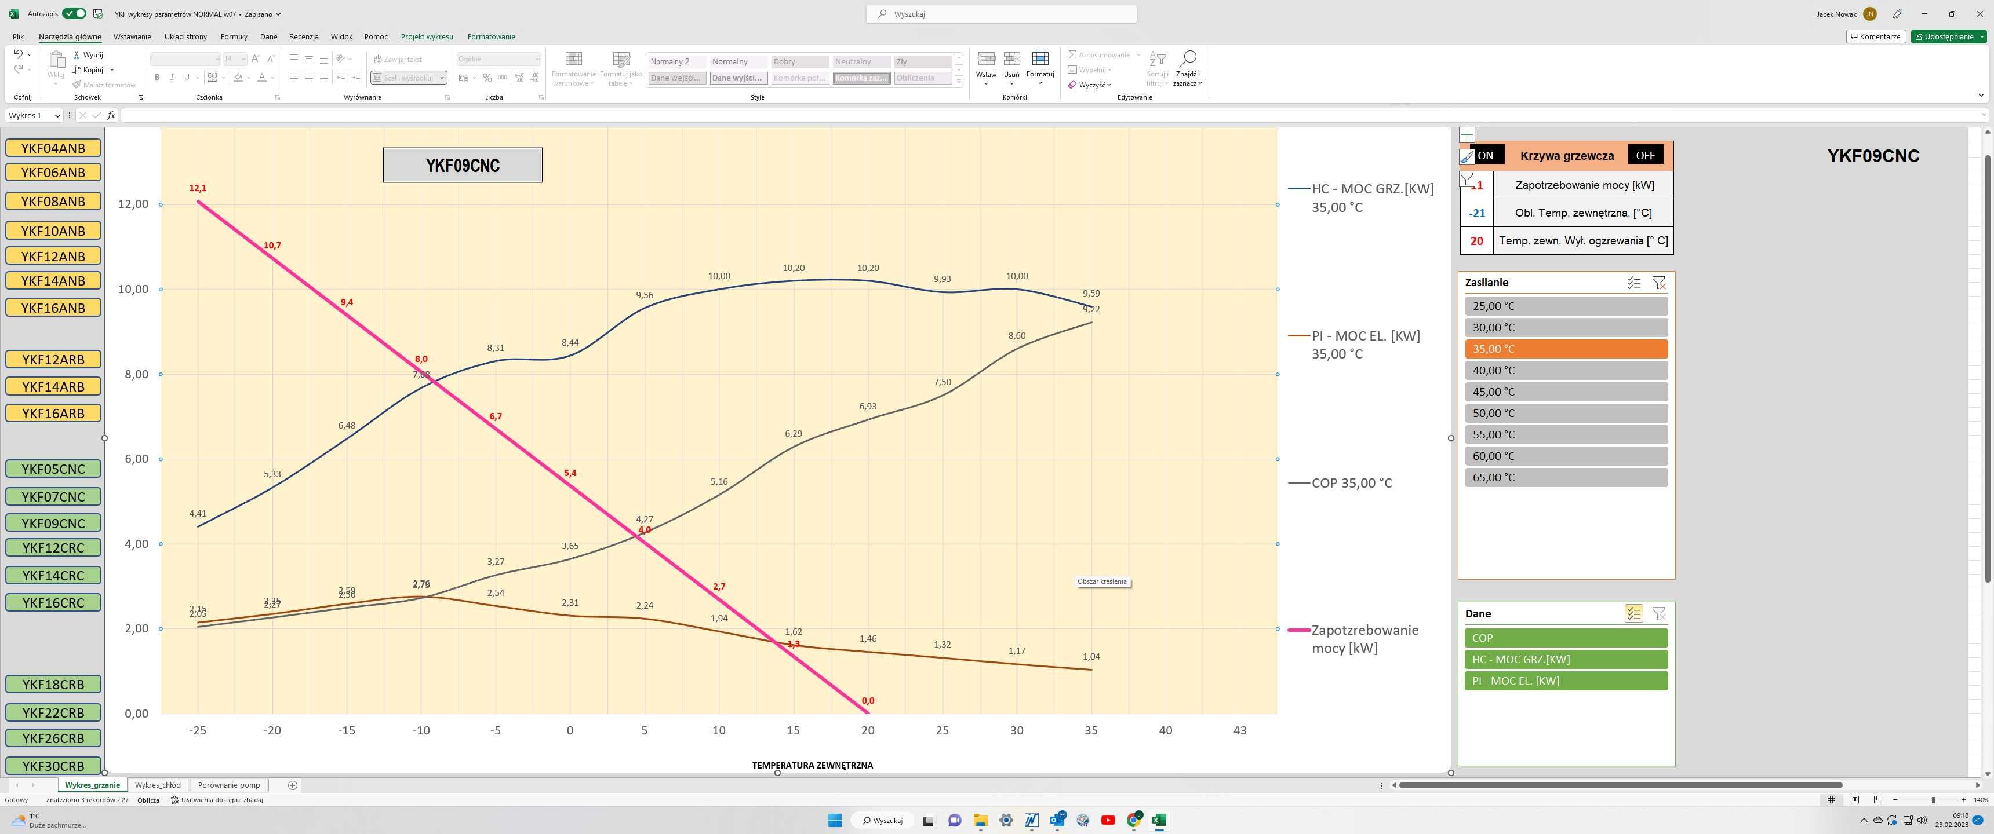
Task: Turn heating curve ON
Action: tap(1486, 155)
